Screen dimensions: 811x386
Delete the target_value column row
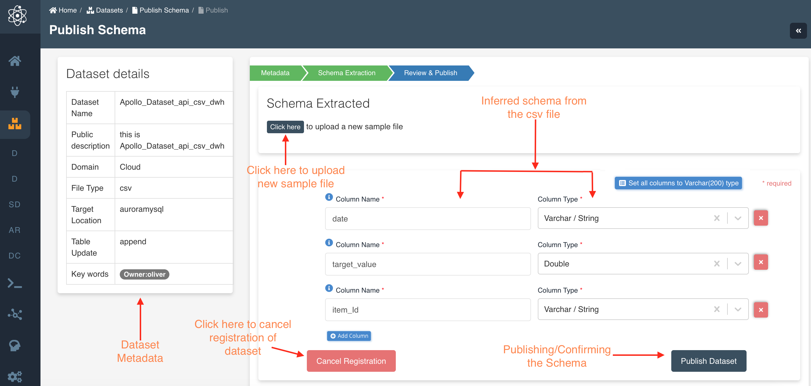[761, 262]
